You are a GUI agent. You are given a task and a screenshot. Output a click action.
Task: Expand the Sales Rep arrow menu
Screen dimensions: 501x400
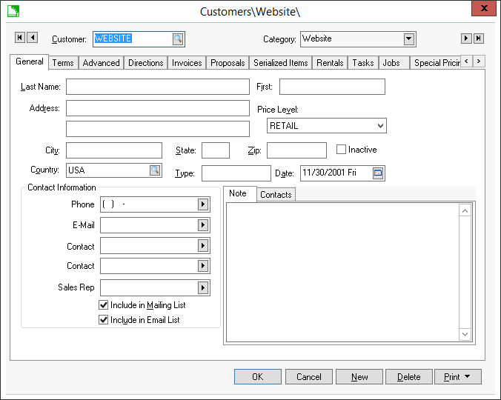coord(203,287)
